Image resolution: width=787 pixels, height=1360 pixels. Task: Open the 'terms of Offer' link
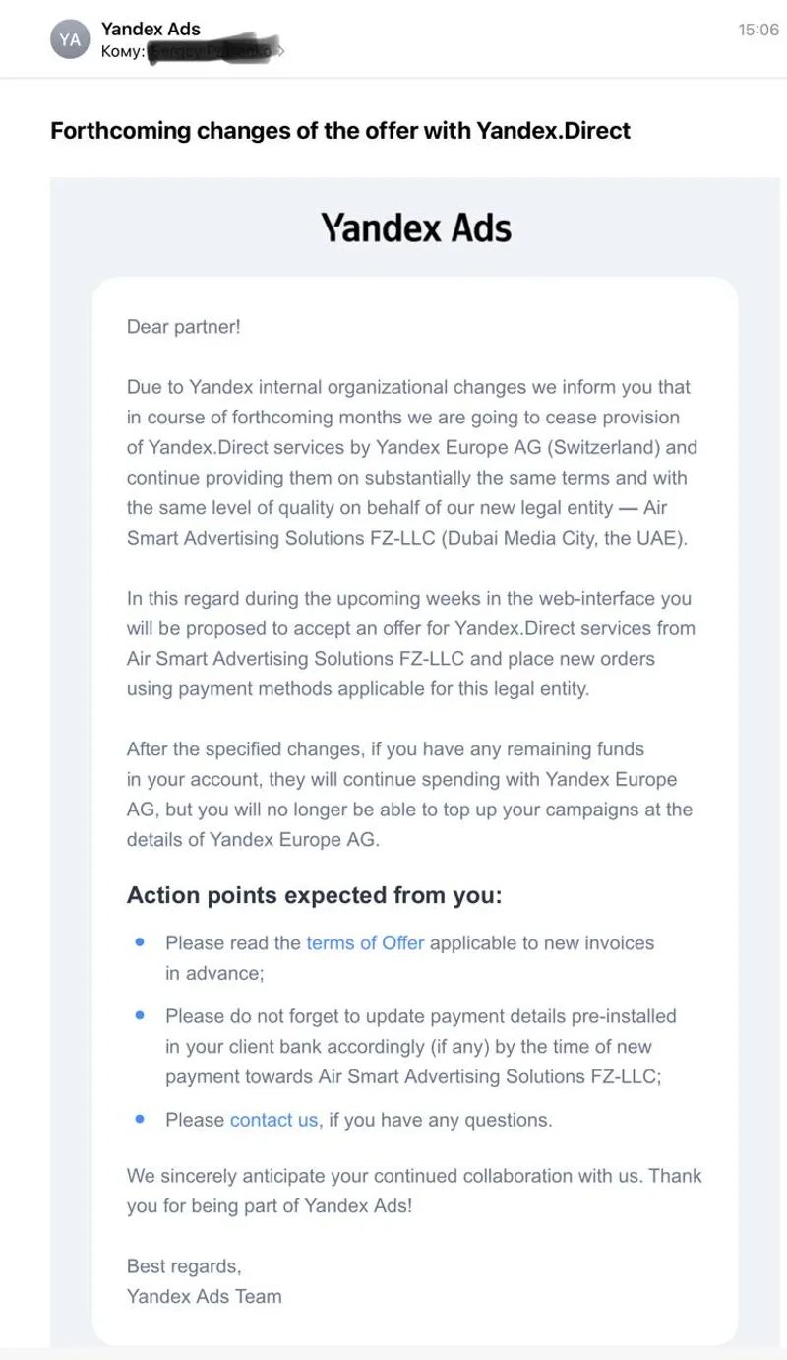(365, 943)
